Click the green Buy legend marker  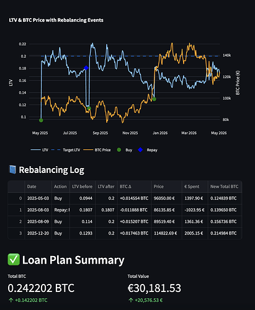119,150
